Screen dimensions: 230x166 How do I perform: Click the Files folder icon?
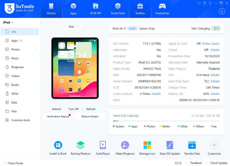tap(7, 111)
